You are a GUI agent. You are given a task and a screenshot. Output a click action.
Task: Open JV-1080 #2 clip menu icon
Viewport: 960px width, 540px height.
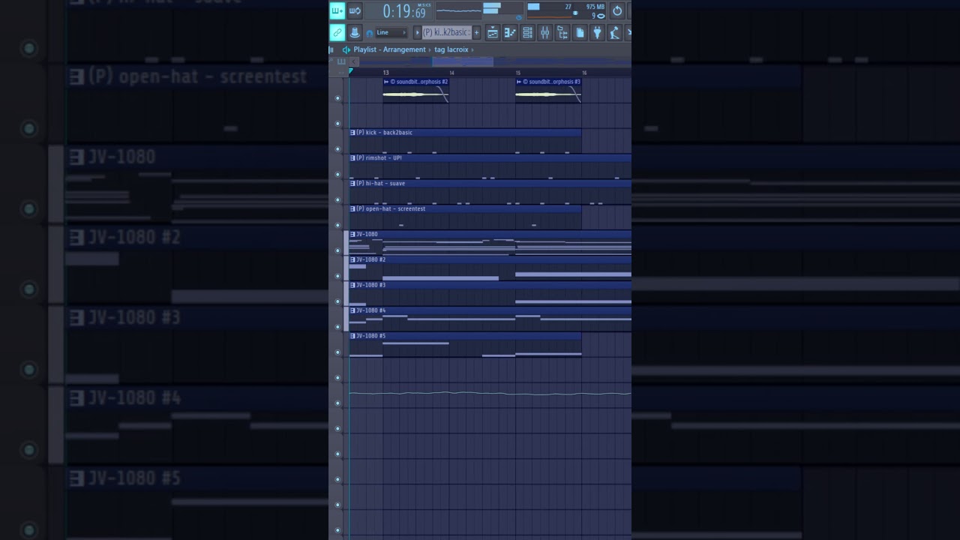[x=352, y=259]
